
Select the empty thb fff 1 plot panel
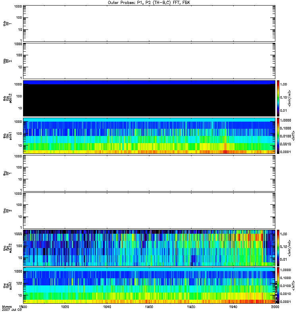[x=149, y=23]
